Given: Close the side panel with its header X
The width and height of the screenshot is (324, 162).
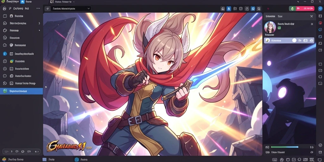Looking at the screenshot, I should 312,16.
